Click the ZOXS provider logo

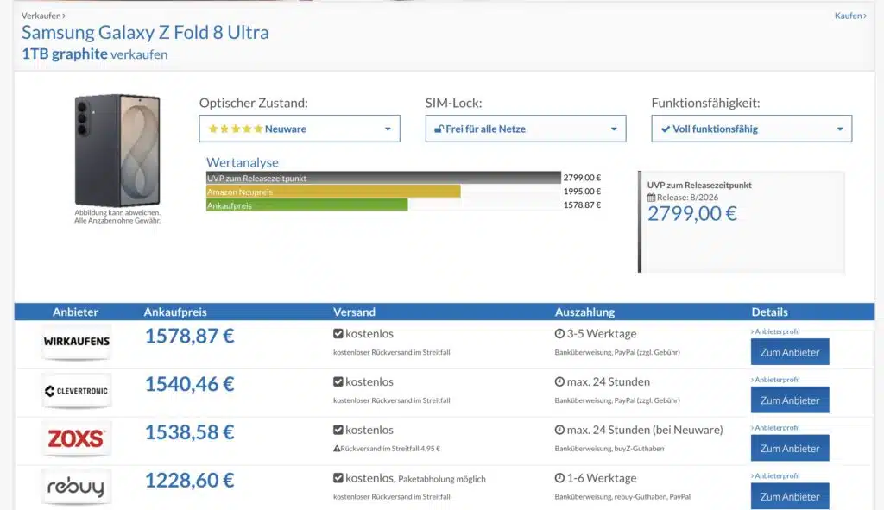click(77, 438)
